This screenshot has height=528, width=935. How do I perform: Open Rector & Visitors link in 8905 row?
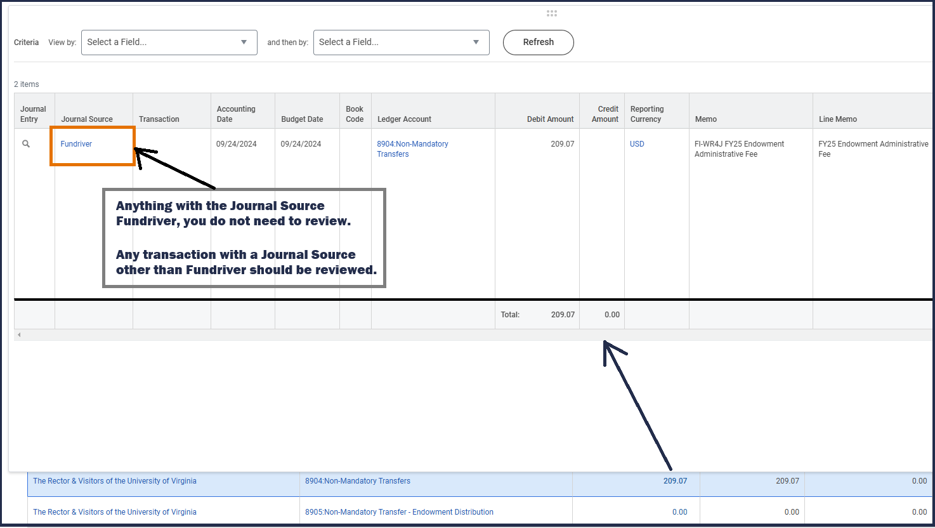[x=115, y=512]
